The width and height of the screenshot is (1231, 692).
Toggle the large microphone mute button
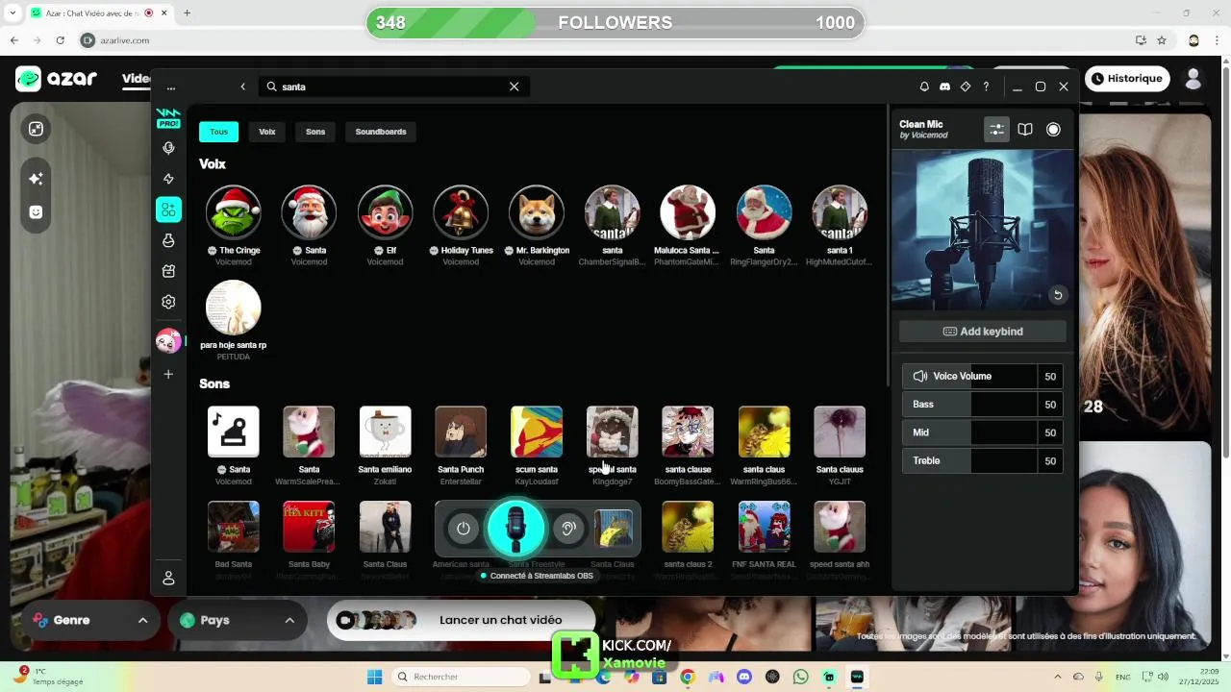[x=515, y=528]
